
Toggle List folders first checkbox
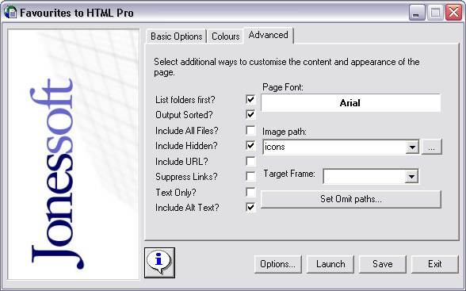pos(250,99)
